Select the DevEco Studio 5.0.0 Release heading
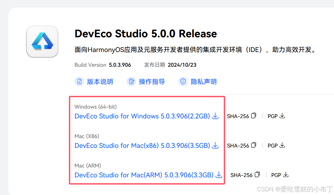Image resolution: width=334 pixels, height=195 pixels. pos(146,34)
